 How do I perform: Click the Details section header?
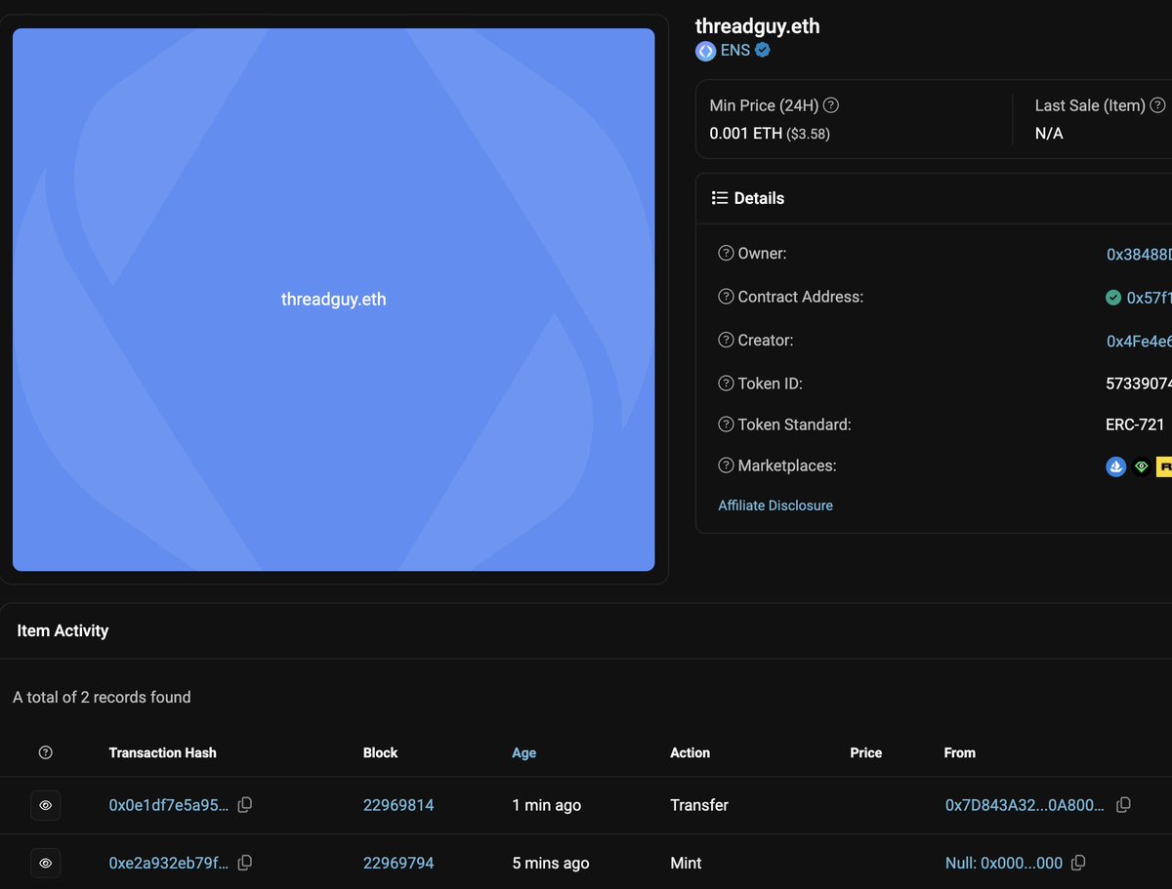(759, 198)
